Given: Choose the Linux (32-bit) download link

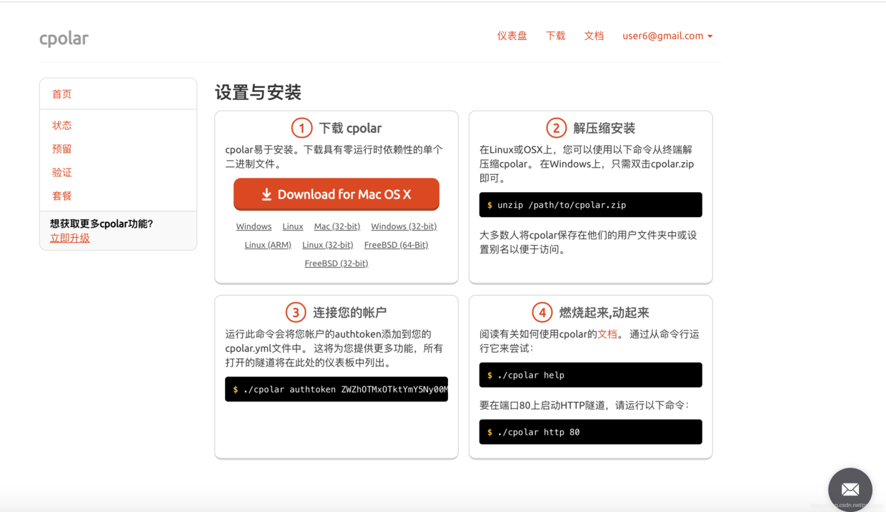Looking at the screenshot, I should 327,245.
